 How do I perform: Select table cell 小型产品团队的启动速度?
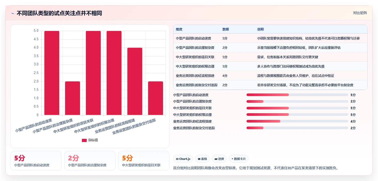click(193, 38)
